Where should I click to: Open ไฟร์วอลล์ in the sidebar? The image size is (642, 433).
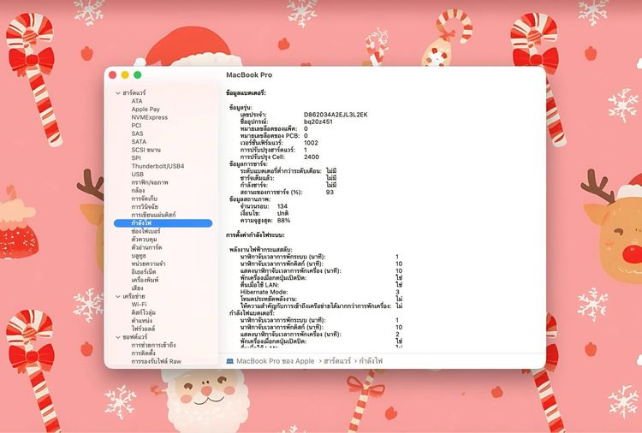(x=143, y=329)
